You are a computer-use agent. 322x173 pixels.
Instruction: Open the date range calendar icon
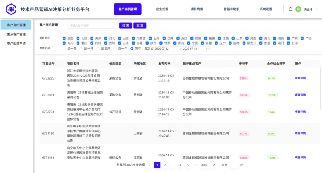click(208, 48)
